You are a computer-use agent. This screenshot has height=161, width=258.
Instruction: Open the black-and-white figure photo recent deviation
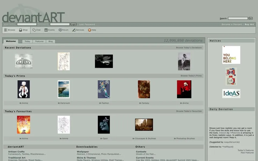click(x=184, y=61)
